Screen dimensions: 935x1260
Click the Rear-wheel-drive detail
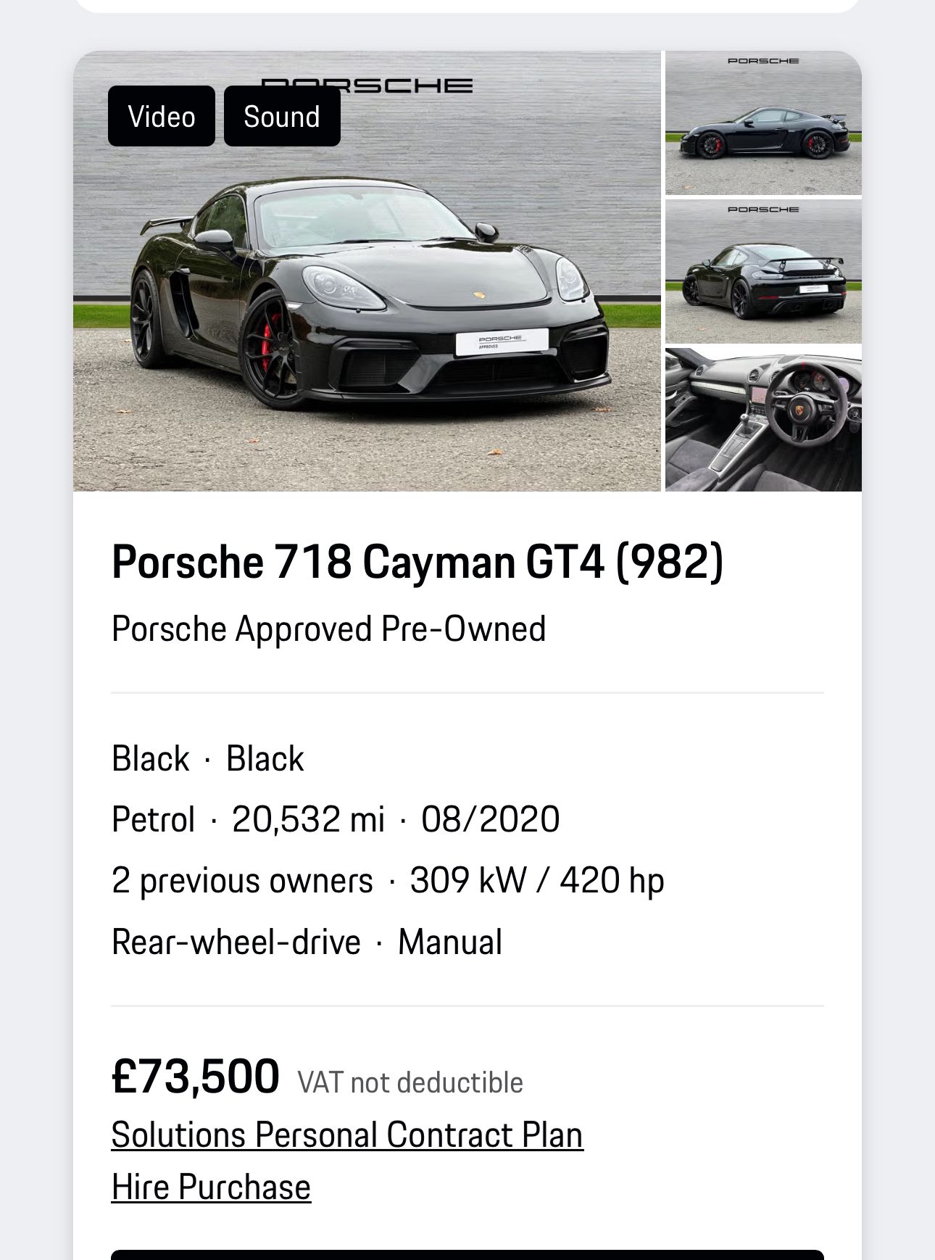click(x=236, y=942)
